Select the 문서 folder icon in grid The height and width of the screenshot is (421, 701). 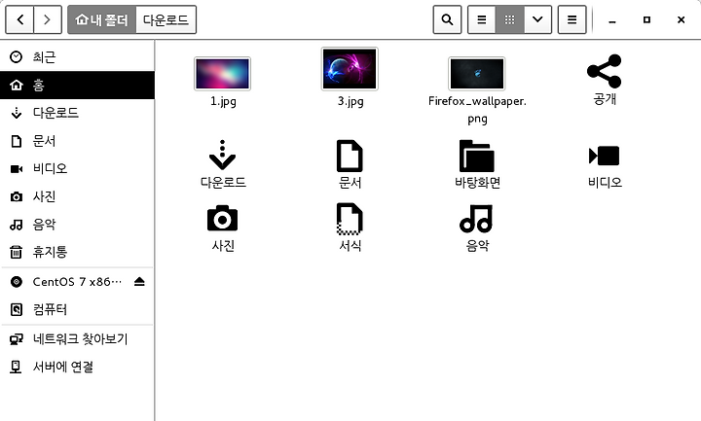click(350, 156)
